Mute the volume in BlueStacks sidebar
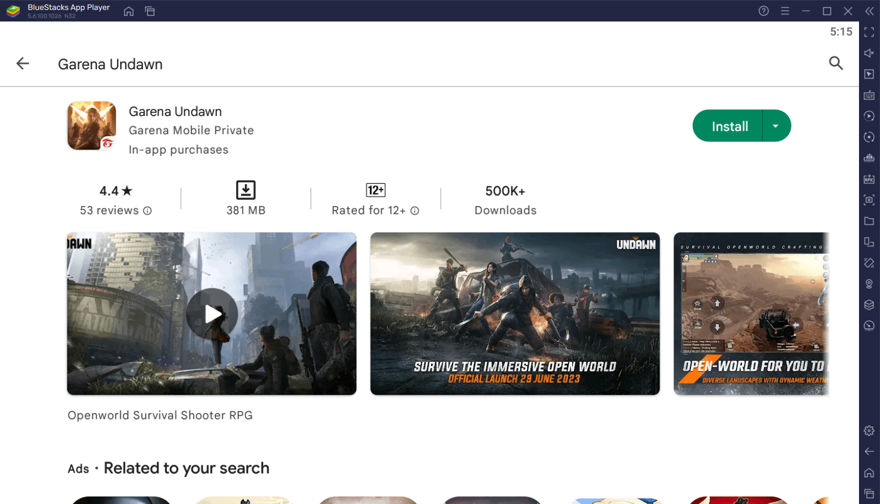The image size is (880, 504). tap(869, 53)
